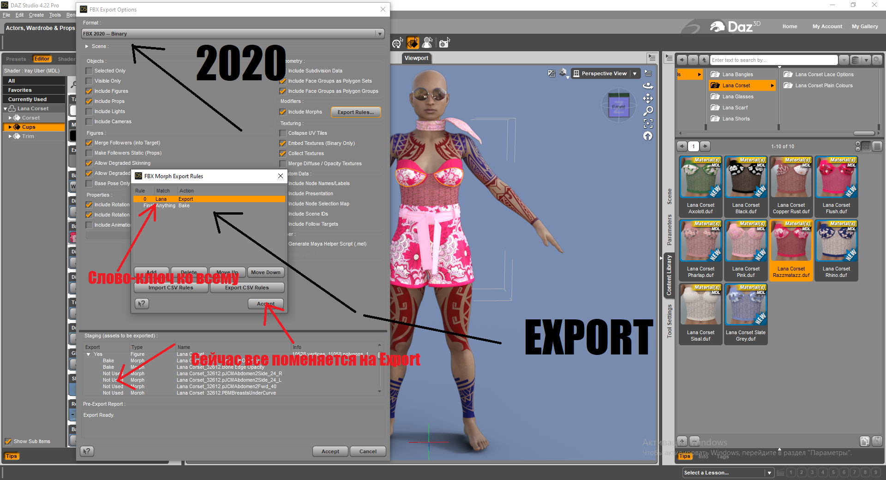Enable the Selected Only checkbox
Screen dimensions: 886x480
[x=89, y=71]
